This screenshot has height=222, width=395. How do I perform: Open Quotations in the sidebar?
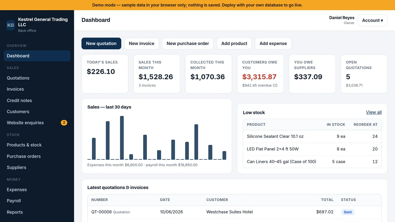[x=37, y=78]
